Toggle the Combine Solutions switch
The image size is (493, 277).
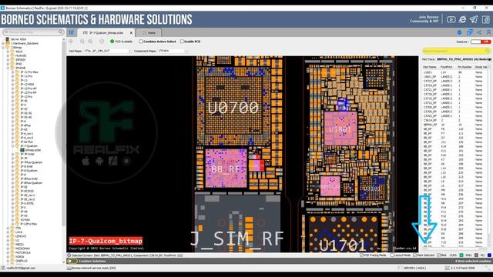pyautogui.click(x=72, y=262)
